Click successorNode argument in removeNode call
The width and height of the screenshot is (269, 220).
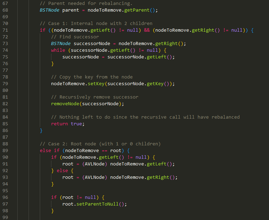tap(100, 104)
